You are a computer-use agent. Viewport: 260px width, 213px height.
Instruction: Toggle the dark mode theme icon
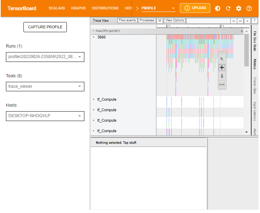[x=217, y=8]
